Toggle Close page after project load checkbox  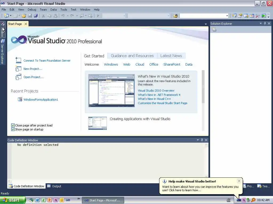point(13,125)
